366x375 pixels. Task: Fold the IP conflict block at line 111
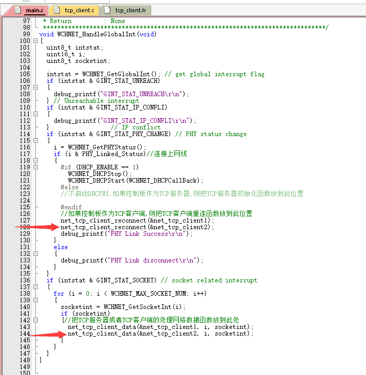tap(35, 114)
